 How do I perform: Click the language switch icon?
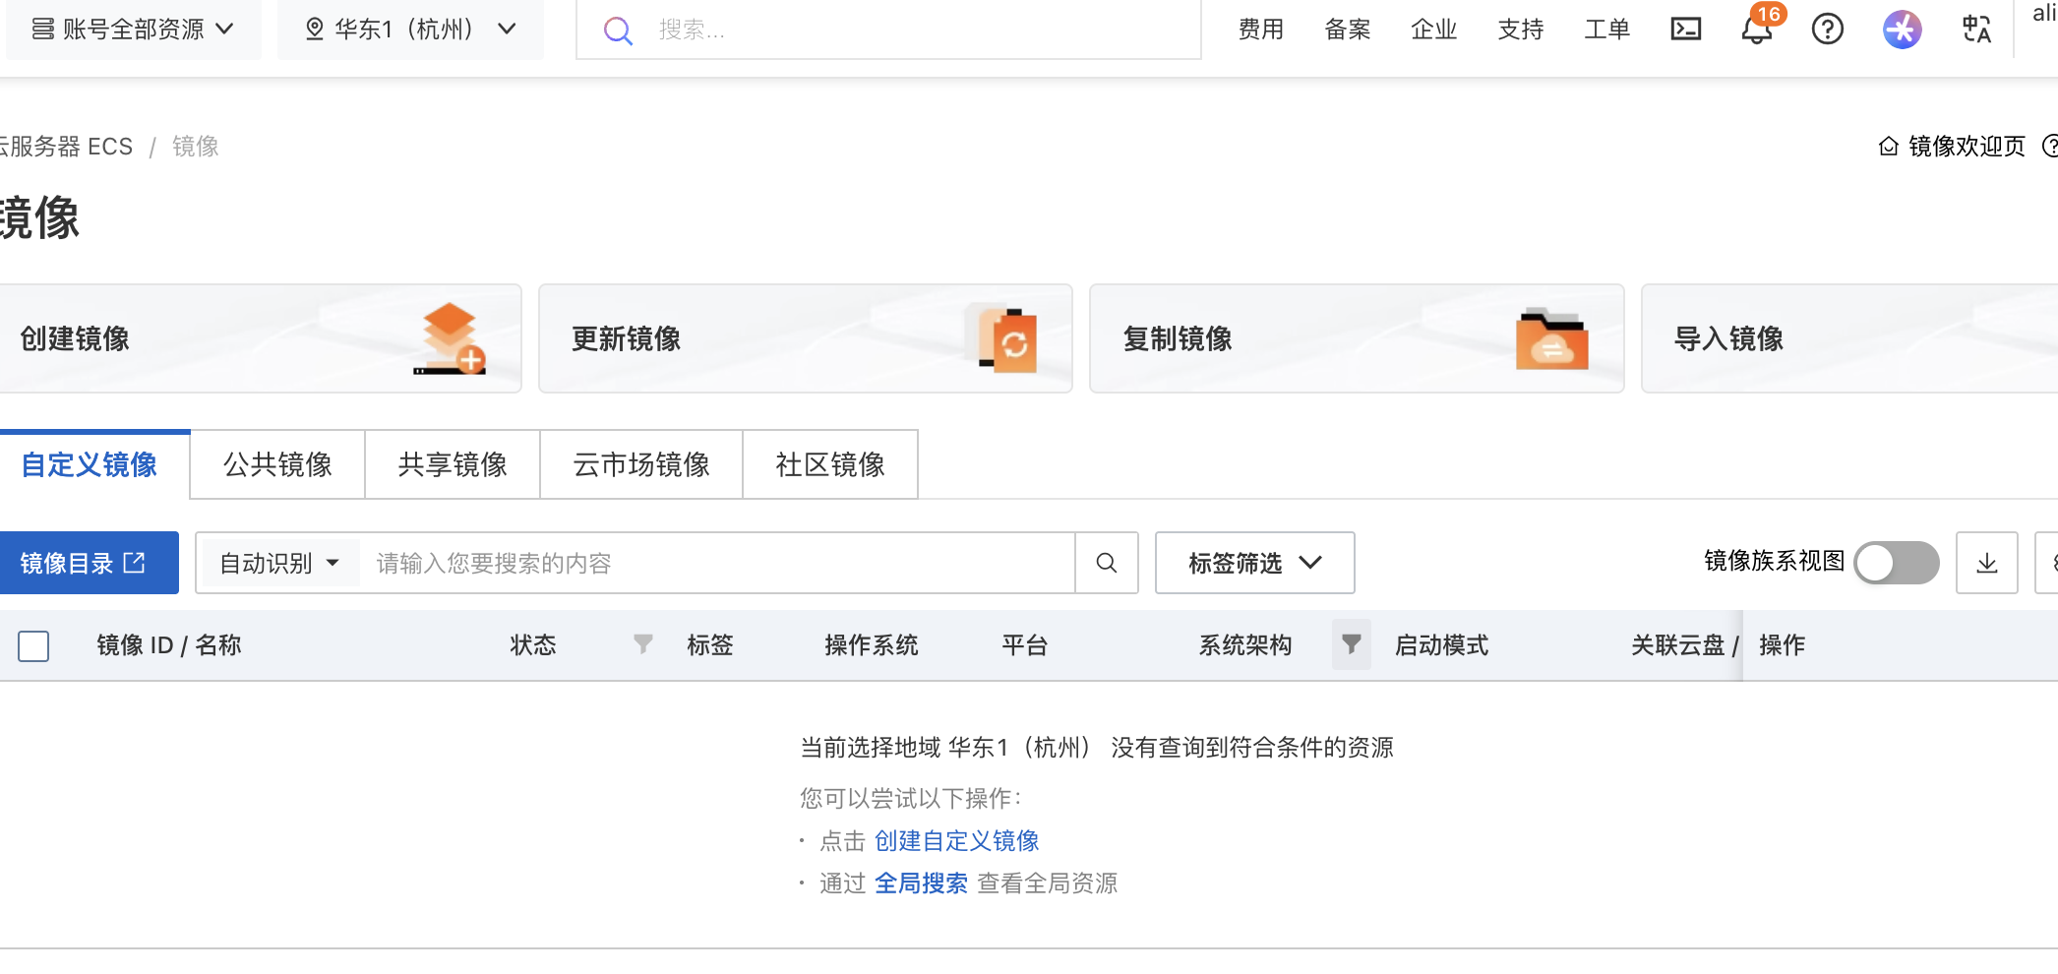(x=1976, y=30)
